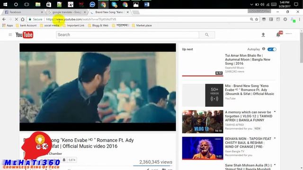Show hidden system tray icons chevron
The height and width of the screenshot is (170, 303).
pos(251,4)
